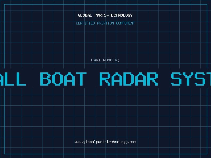Click the word COMPONENT in the subtitle

126,23
